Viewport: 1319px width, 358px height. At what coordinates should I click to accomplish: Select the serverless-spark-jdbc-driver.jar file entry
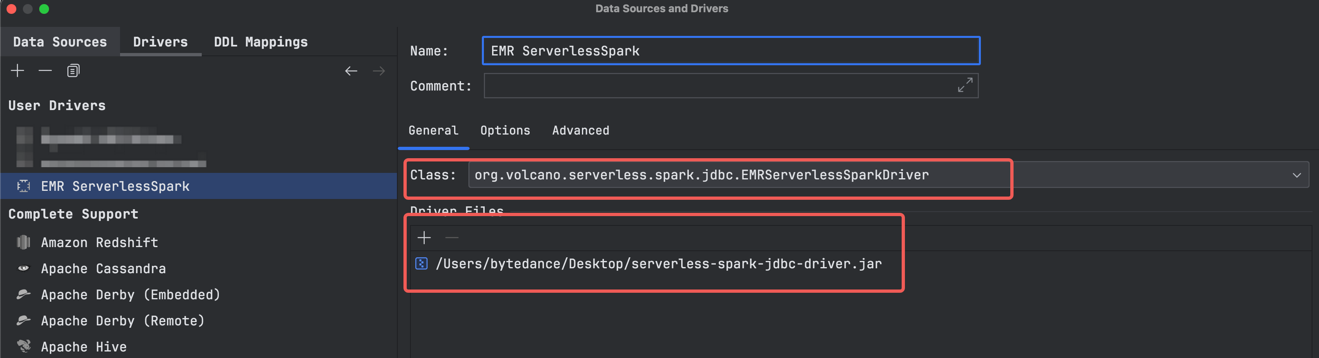tap(658, 264)
